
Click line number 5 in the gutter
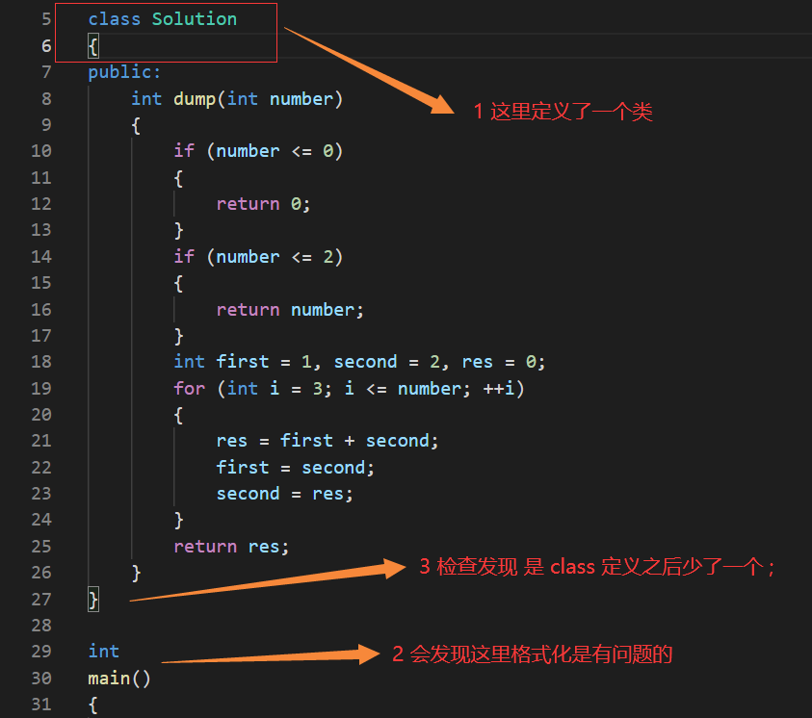point(46,19)
